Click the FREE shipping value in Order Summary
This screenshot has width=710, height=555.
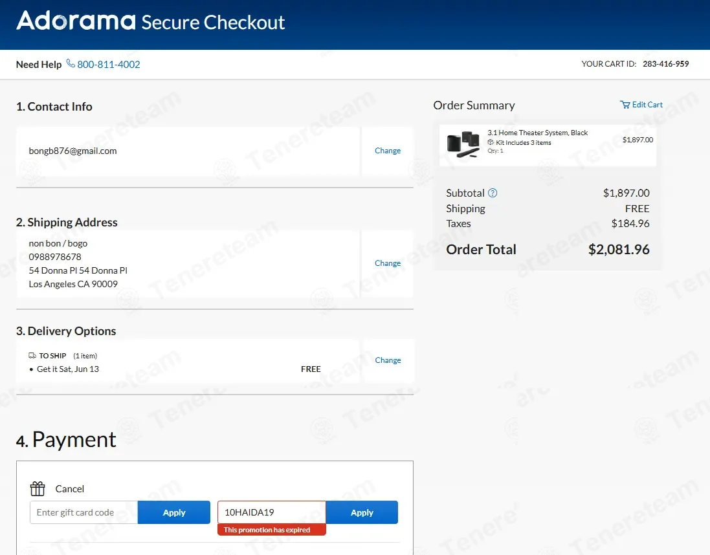tap(637, 209)
